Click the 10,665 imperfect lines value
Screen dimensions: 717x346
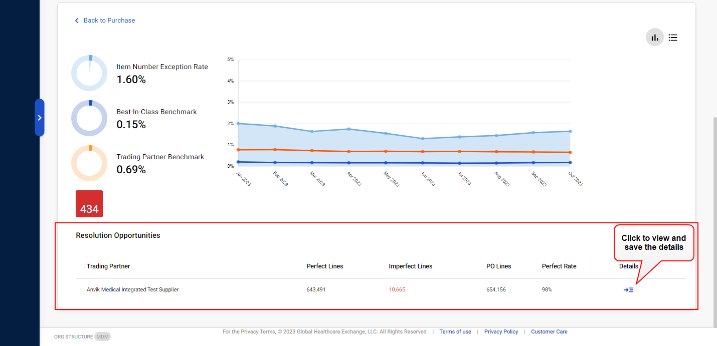point(397,289)
